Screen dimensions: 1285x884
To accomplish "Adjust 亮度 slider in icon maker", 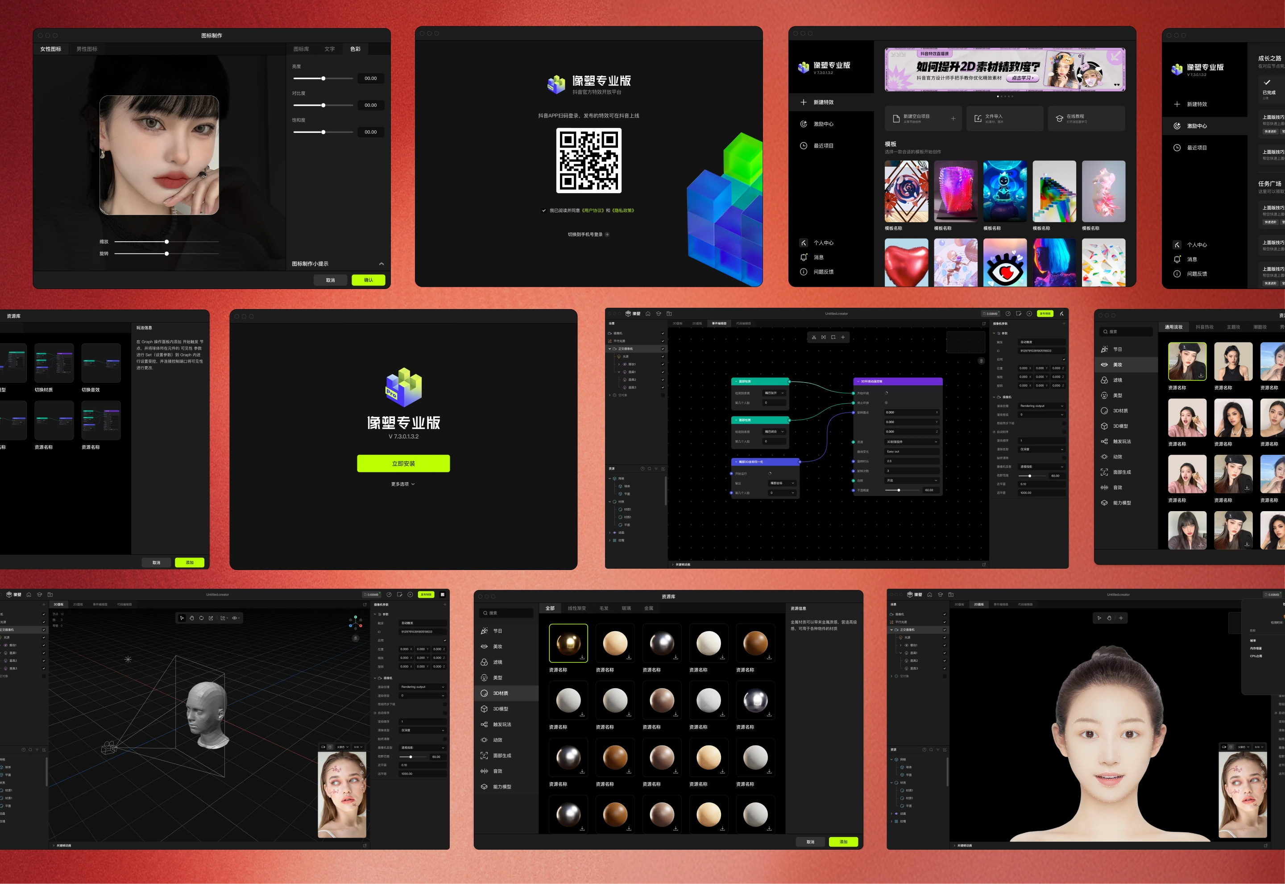I will pyautogui.click(x=323, y=78).
